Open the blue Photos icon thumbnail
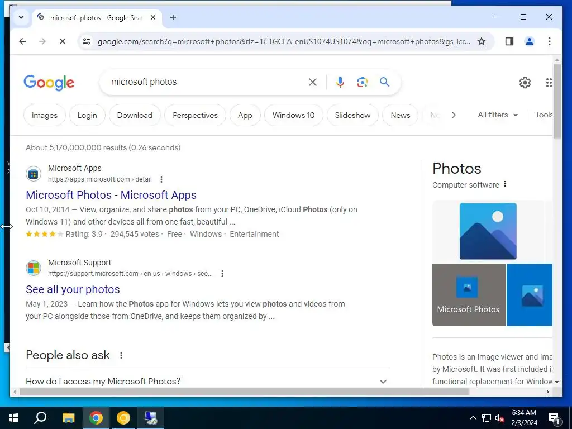Viewport: 572px width, 429px height. tap(530, 295)
